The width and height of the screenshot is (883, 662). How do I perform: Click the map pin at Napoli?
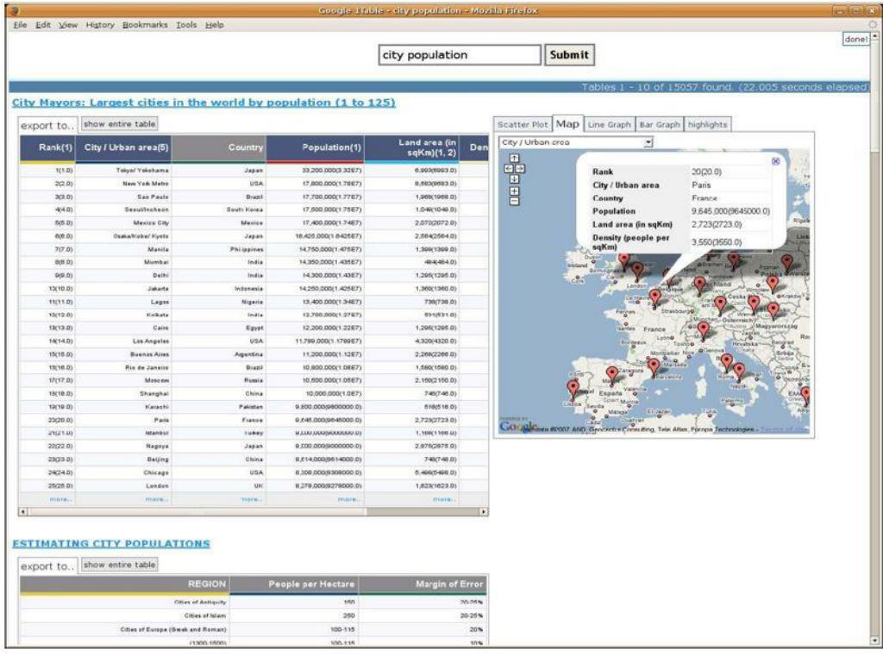pos(739,372)
